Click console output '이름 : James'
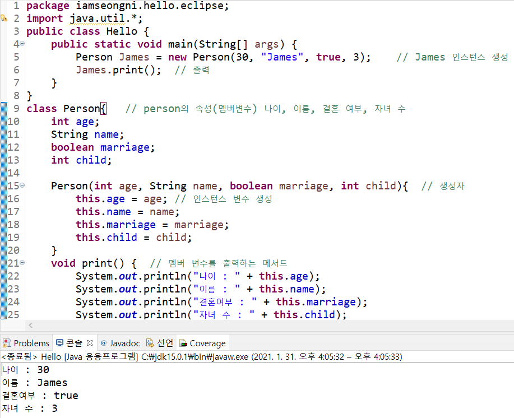This screenshot has height=418, width=514. point(34,383)
